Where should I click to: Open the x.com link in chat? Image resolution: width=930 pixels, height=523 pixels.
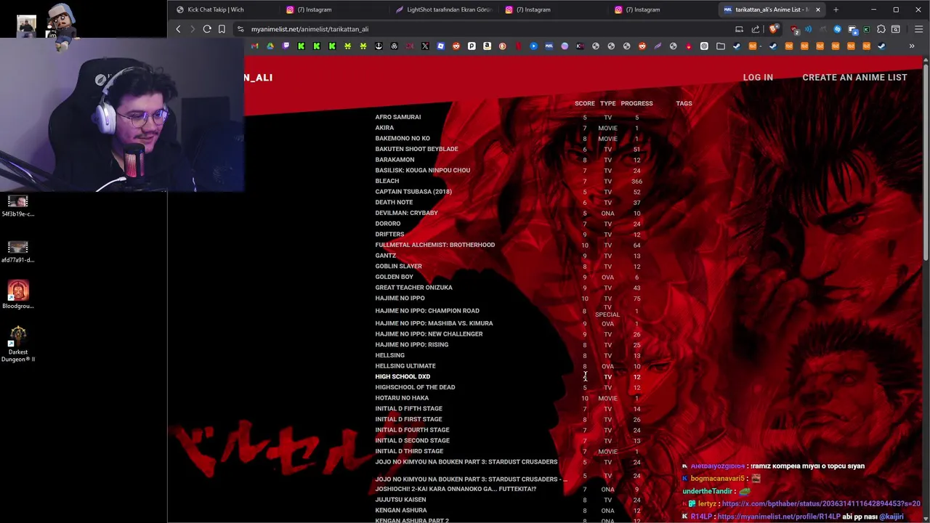point(821,503)
